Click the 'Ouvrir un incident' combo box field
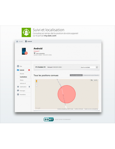The width and height of the screenshot is (115, 149). pyautogui.click(x=89, y=67)
